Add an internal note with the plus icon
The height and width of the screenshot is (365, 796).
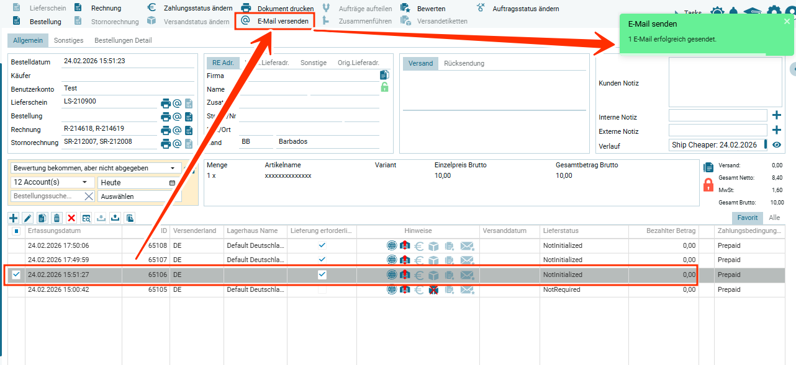(776, 115)
